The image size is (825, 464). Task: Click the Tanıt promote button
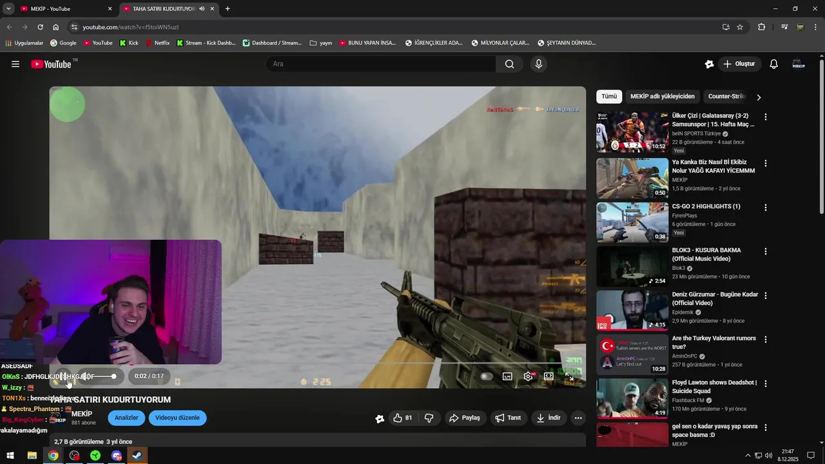pos(508,418)
